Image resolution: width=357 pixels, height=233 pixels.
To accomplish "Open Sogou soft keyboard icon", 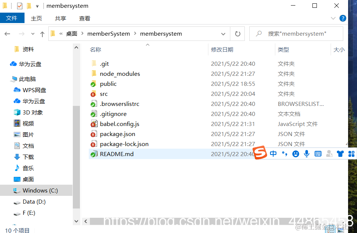I will click(318, 154).
